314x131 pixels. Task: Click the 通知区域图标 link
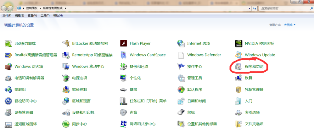pyautogui.click(x=25, y=124)
